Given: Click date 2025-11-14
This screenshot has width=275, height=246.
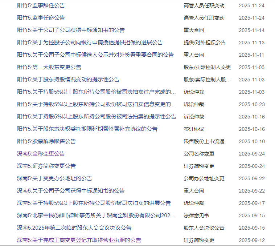Looking at the screenshot, I should pos(252,30).
